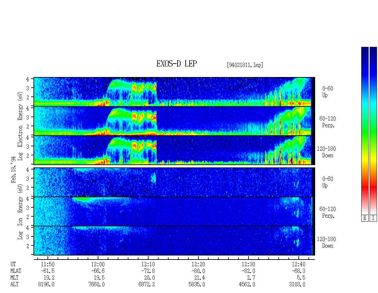Click the UT row label
This screenshot has width=378, height=293.
point(13,264)
